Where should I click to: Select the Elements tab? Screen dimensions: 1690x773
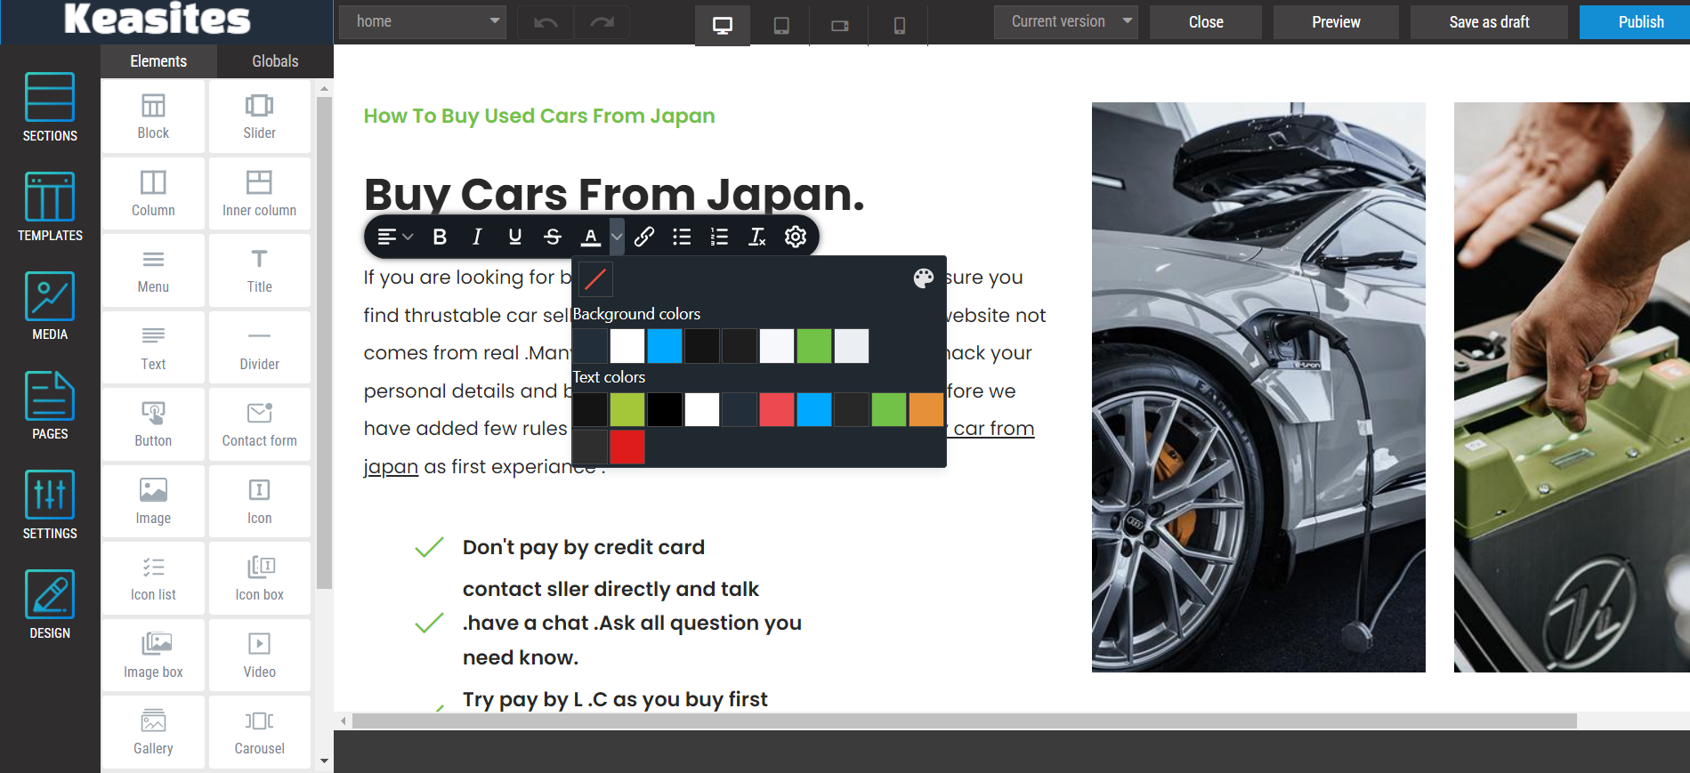tap(158, 61)
